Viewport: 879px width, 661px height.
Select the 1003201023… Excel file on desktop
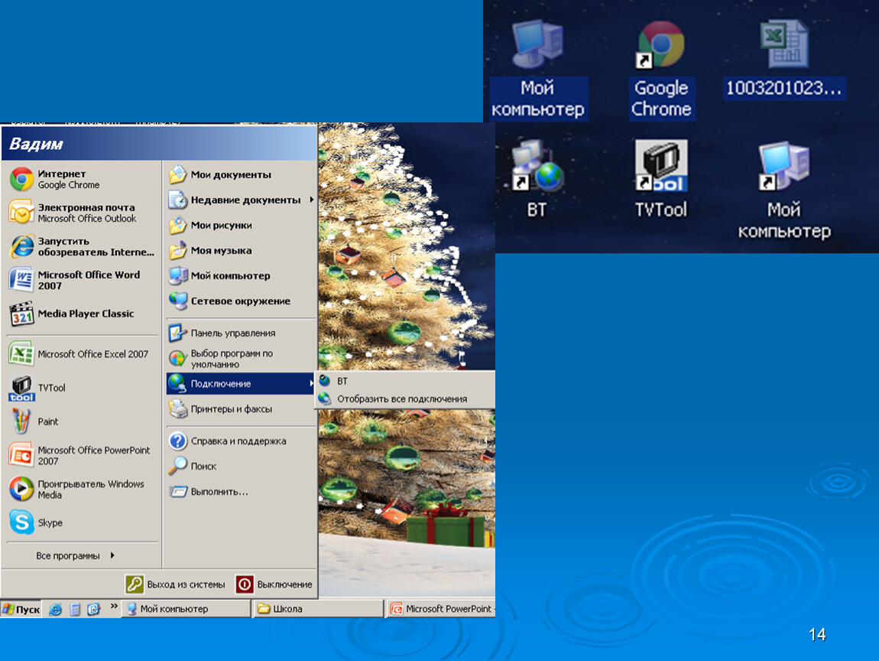[784, 59]
